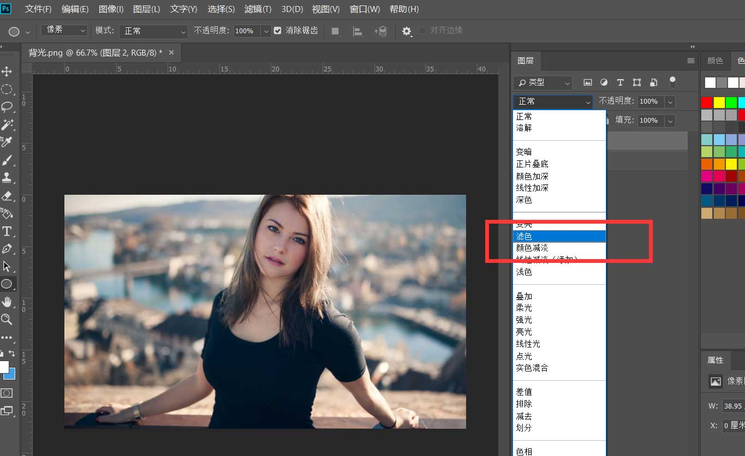This screenshot has height=456, width=745.
Task: Open the 不透明度 opacity dropdown arrow
Action: pyautogui.click(x=670, y=101)
